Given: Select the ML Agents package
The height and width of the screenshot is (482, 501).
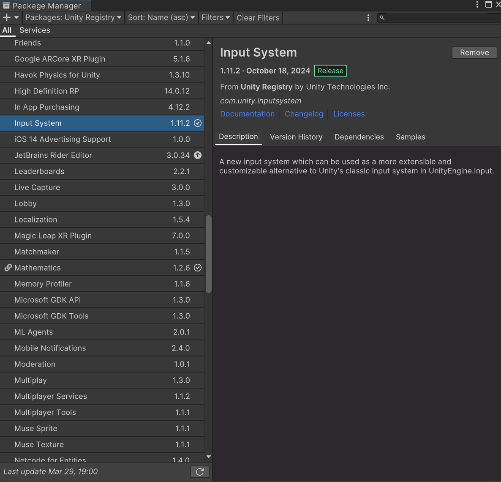Looking at the screenshot, I should [x=102, y=332].
